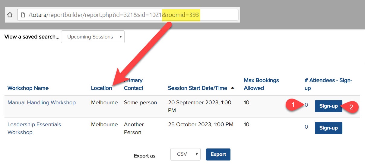
Task: Sort by Max Bookings Allowed header
Action: 261,84
